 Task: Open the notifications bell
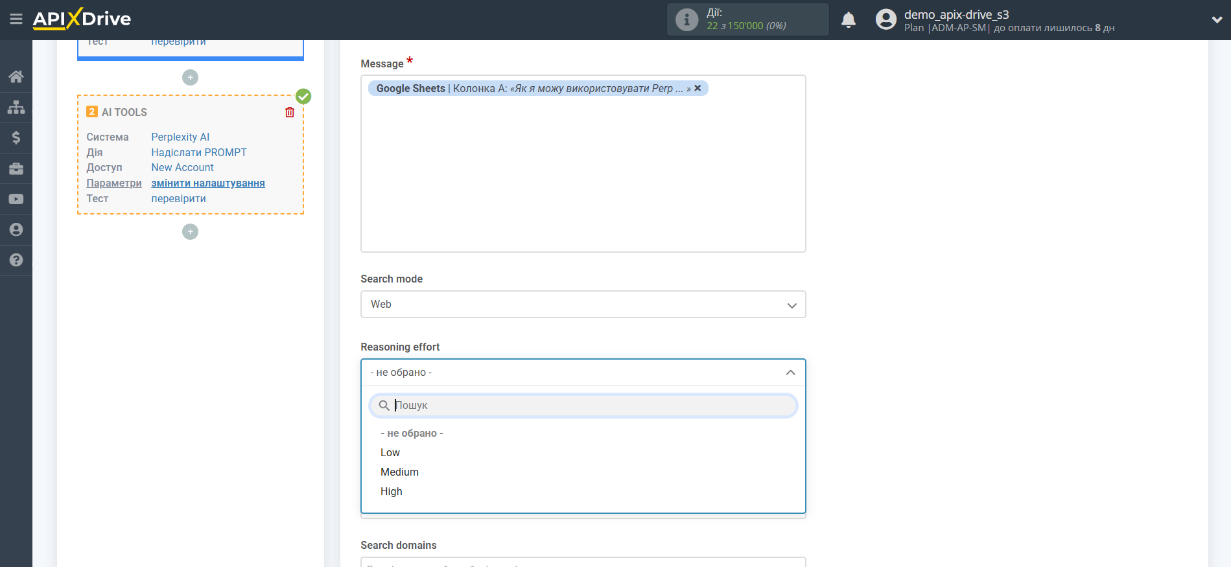coord(848,20)
